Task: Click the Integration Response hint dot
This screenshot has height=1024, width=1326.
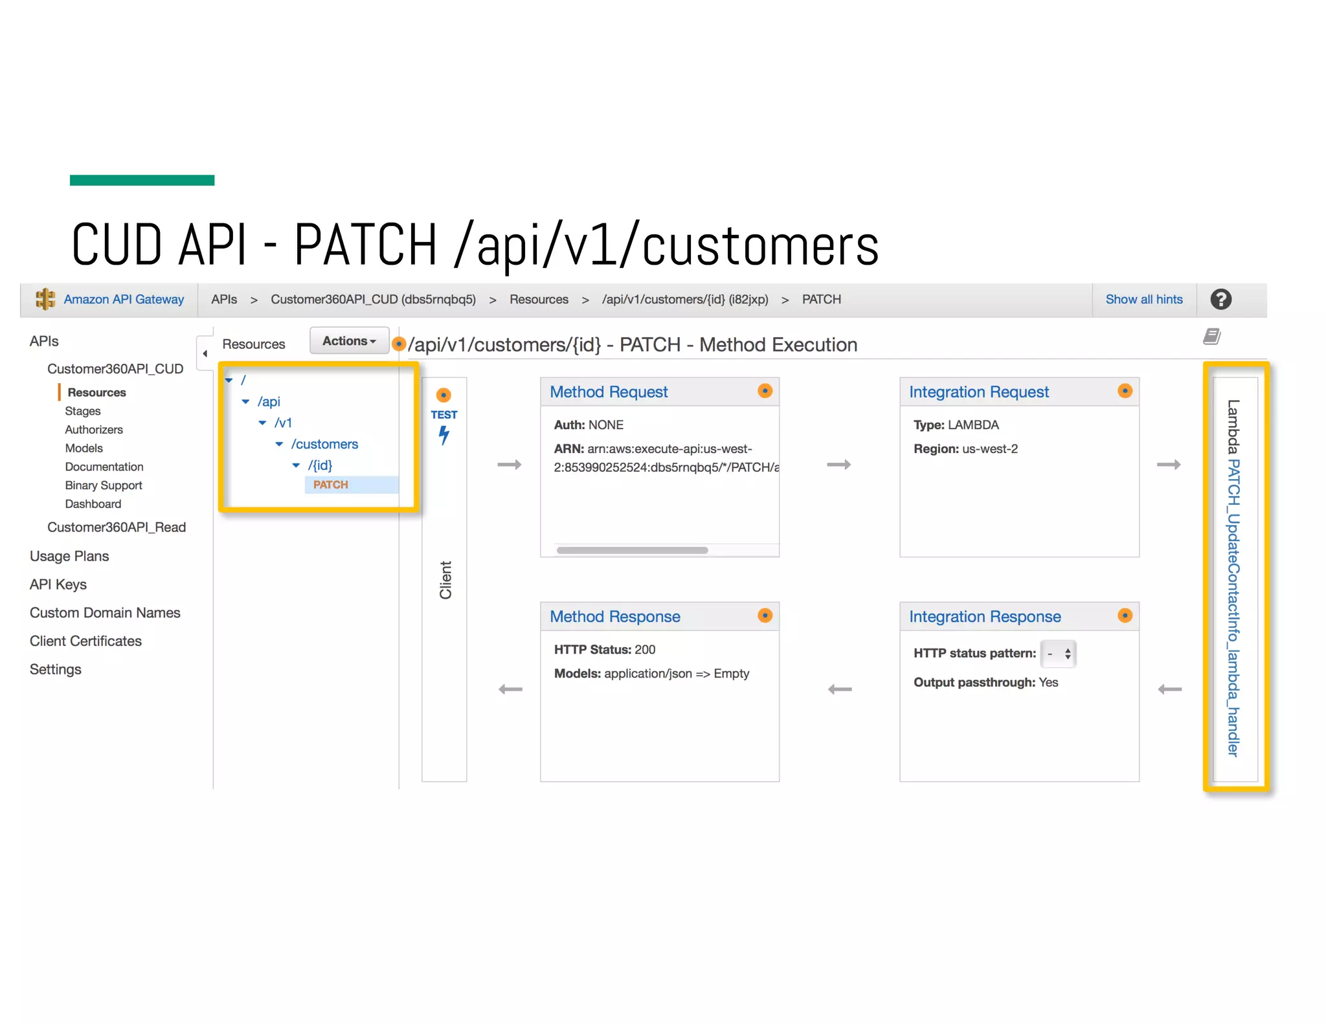Action: tap(1125, 616)
